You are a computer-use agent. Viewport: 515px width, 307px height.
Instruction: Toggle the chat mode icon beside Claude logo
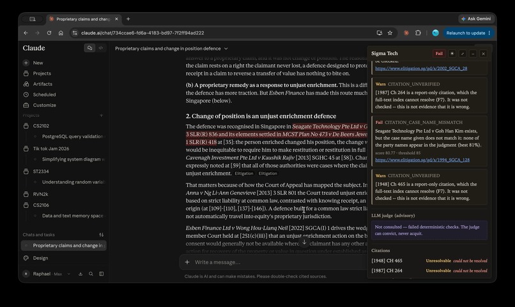[89, 48]
